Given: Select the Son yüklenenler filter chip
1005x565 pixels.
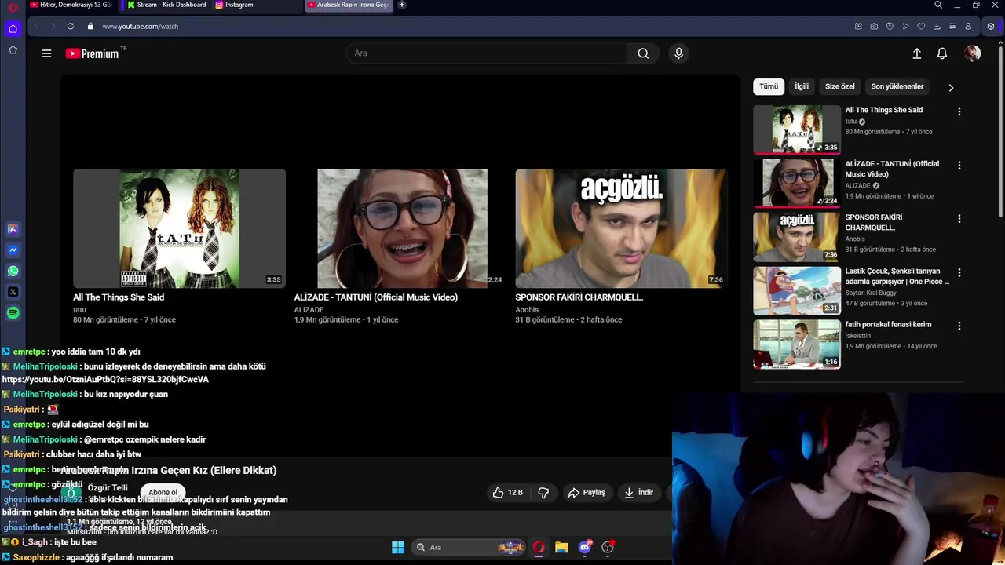Looking at the screenshot, I should (x=897, y=86).
